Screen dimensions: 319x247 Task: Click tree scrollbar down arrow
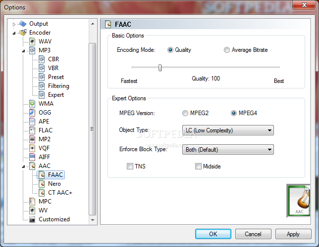click(93, 220)
